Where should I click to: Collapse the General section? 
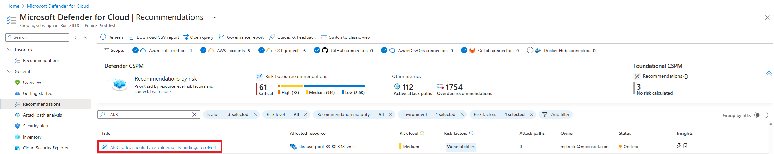[x=9, y=71]
